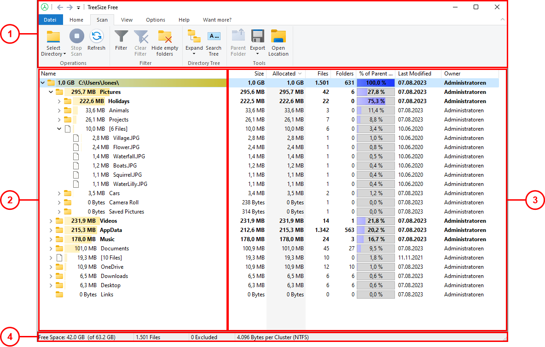Click the Free Space status bar entry
Screen dimensions: 545x347
pyautogui.click(x=77, y=337)
